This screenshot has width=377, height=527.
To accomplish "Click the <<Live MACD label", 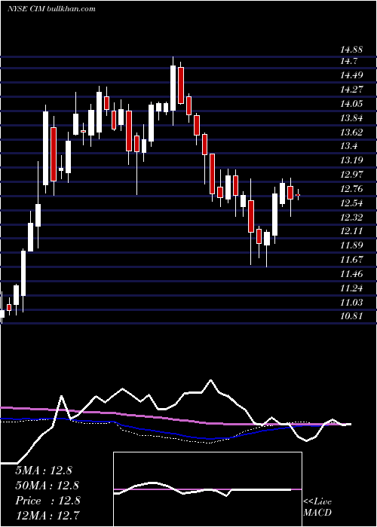I will pyautogui.click(x=317, y=507).
